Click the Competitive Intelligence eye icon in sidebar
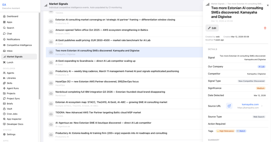Screen dimensions: 271x142 4,45
